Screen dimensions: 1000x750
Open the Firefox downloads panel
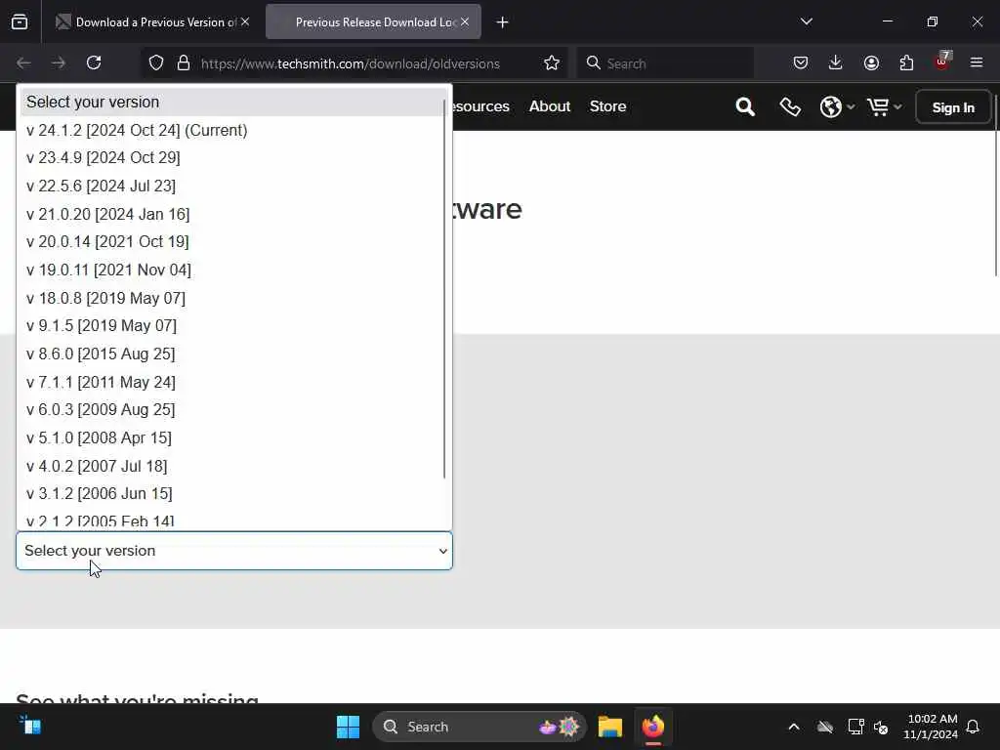tap(836, 63)
